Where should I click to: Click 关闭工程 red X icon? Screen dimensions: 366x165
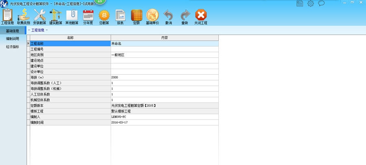click(x=201, y=17)
